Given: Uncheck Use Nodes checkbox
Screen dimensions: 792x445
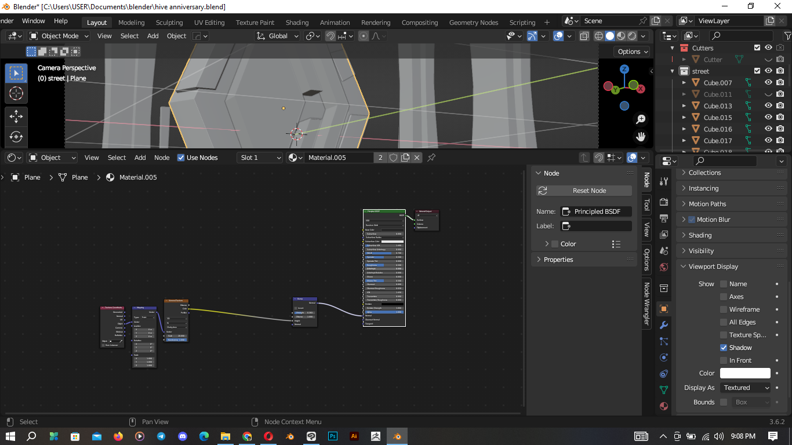Looking at the screenshot, I should point(181,158).
